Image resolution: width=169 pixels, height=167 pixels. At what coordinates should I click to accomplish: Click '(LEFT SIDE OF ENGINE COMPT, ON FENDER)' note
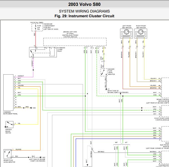click(x=37, y=160)
